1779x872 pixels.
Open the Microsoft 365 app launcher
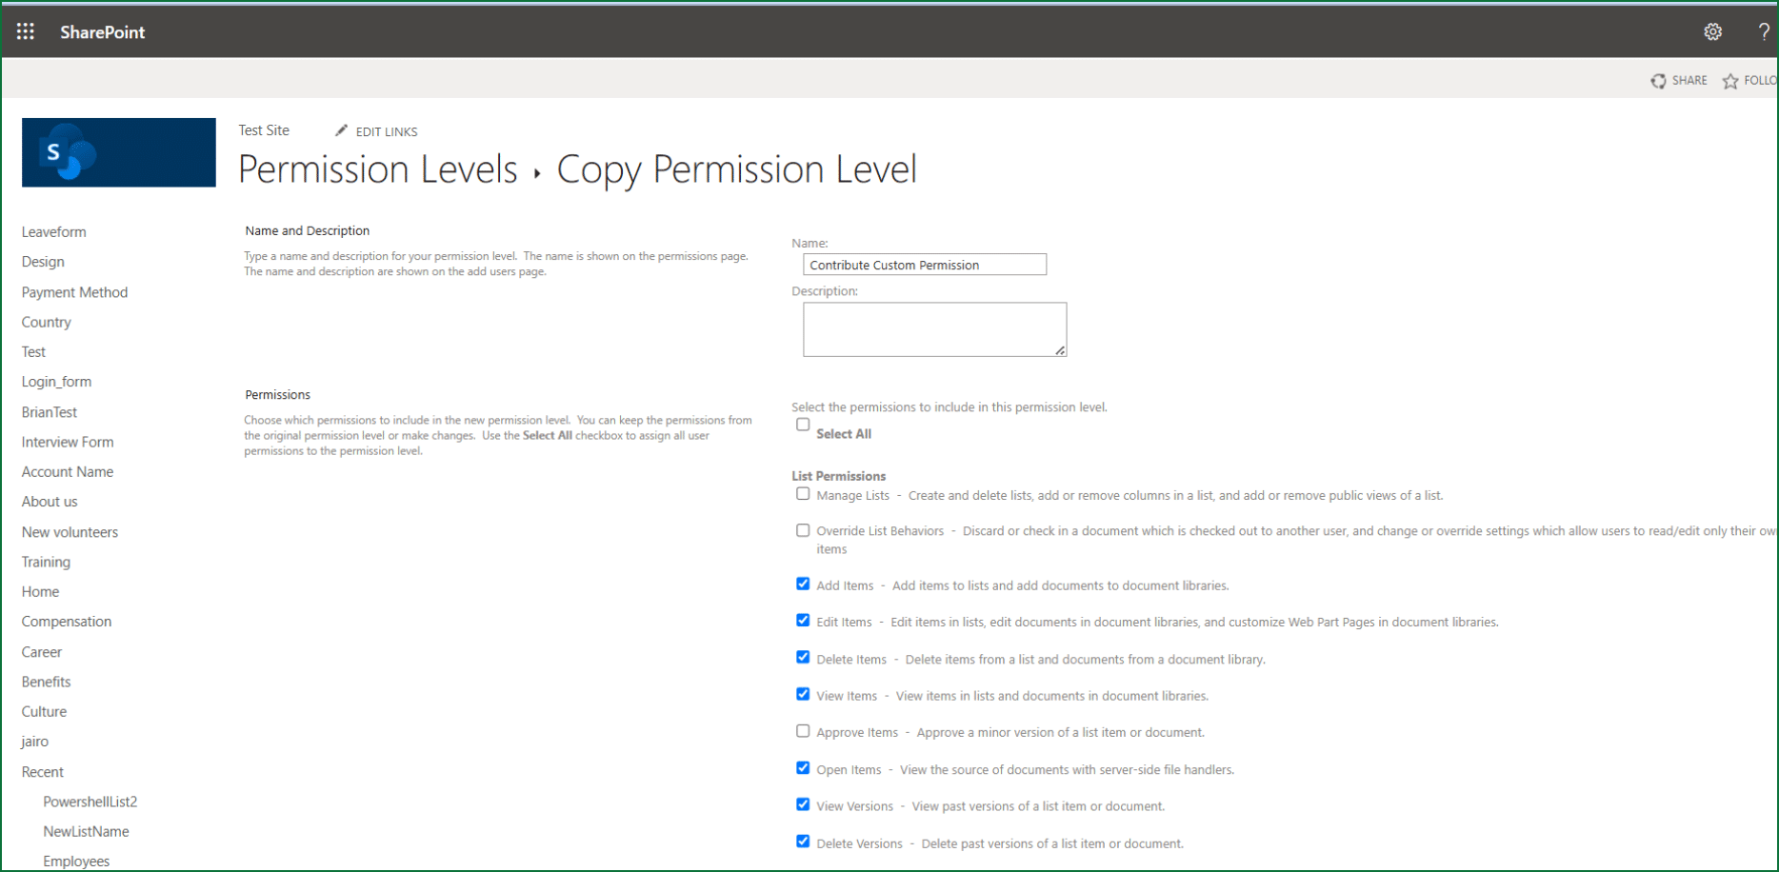25,30
